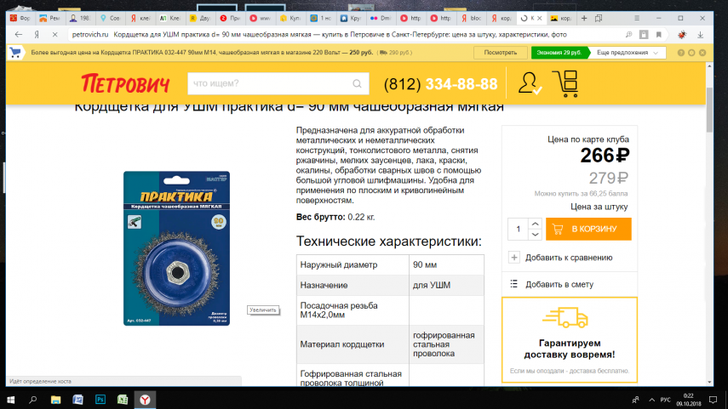Open the user account profile icon
Screen dimensions: 728x409
click(529, 83)
